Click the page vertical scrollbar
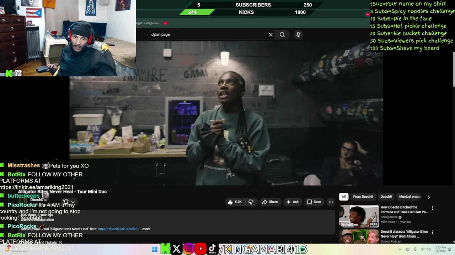 click(x=453, y=69)
